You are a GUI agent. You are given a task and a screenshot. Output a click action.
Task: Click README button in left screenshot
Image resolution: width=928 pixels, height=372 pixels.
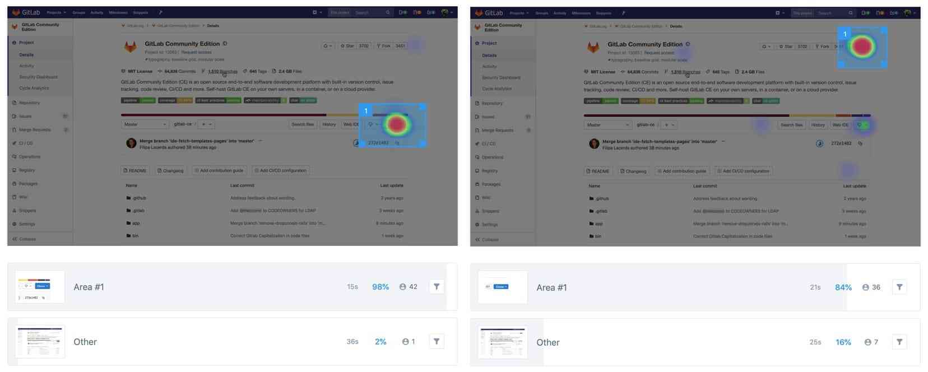point(135,170)
